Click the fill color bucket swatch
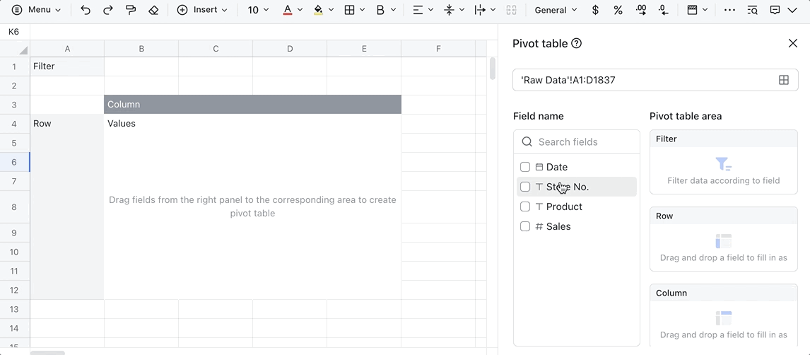The width and height of the screenshot is (810, 355). (318, 10)
